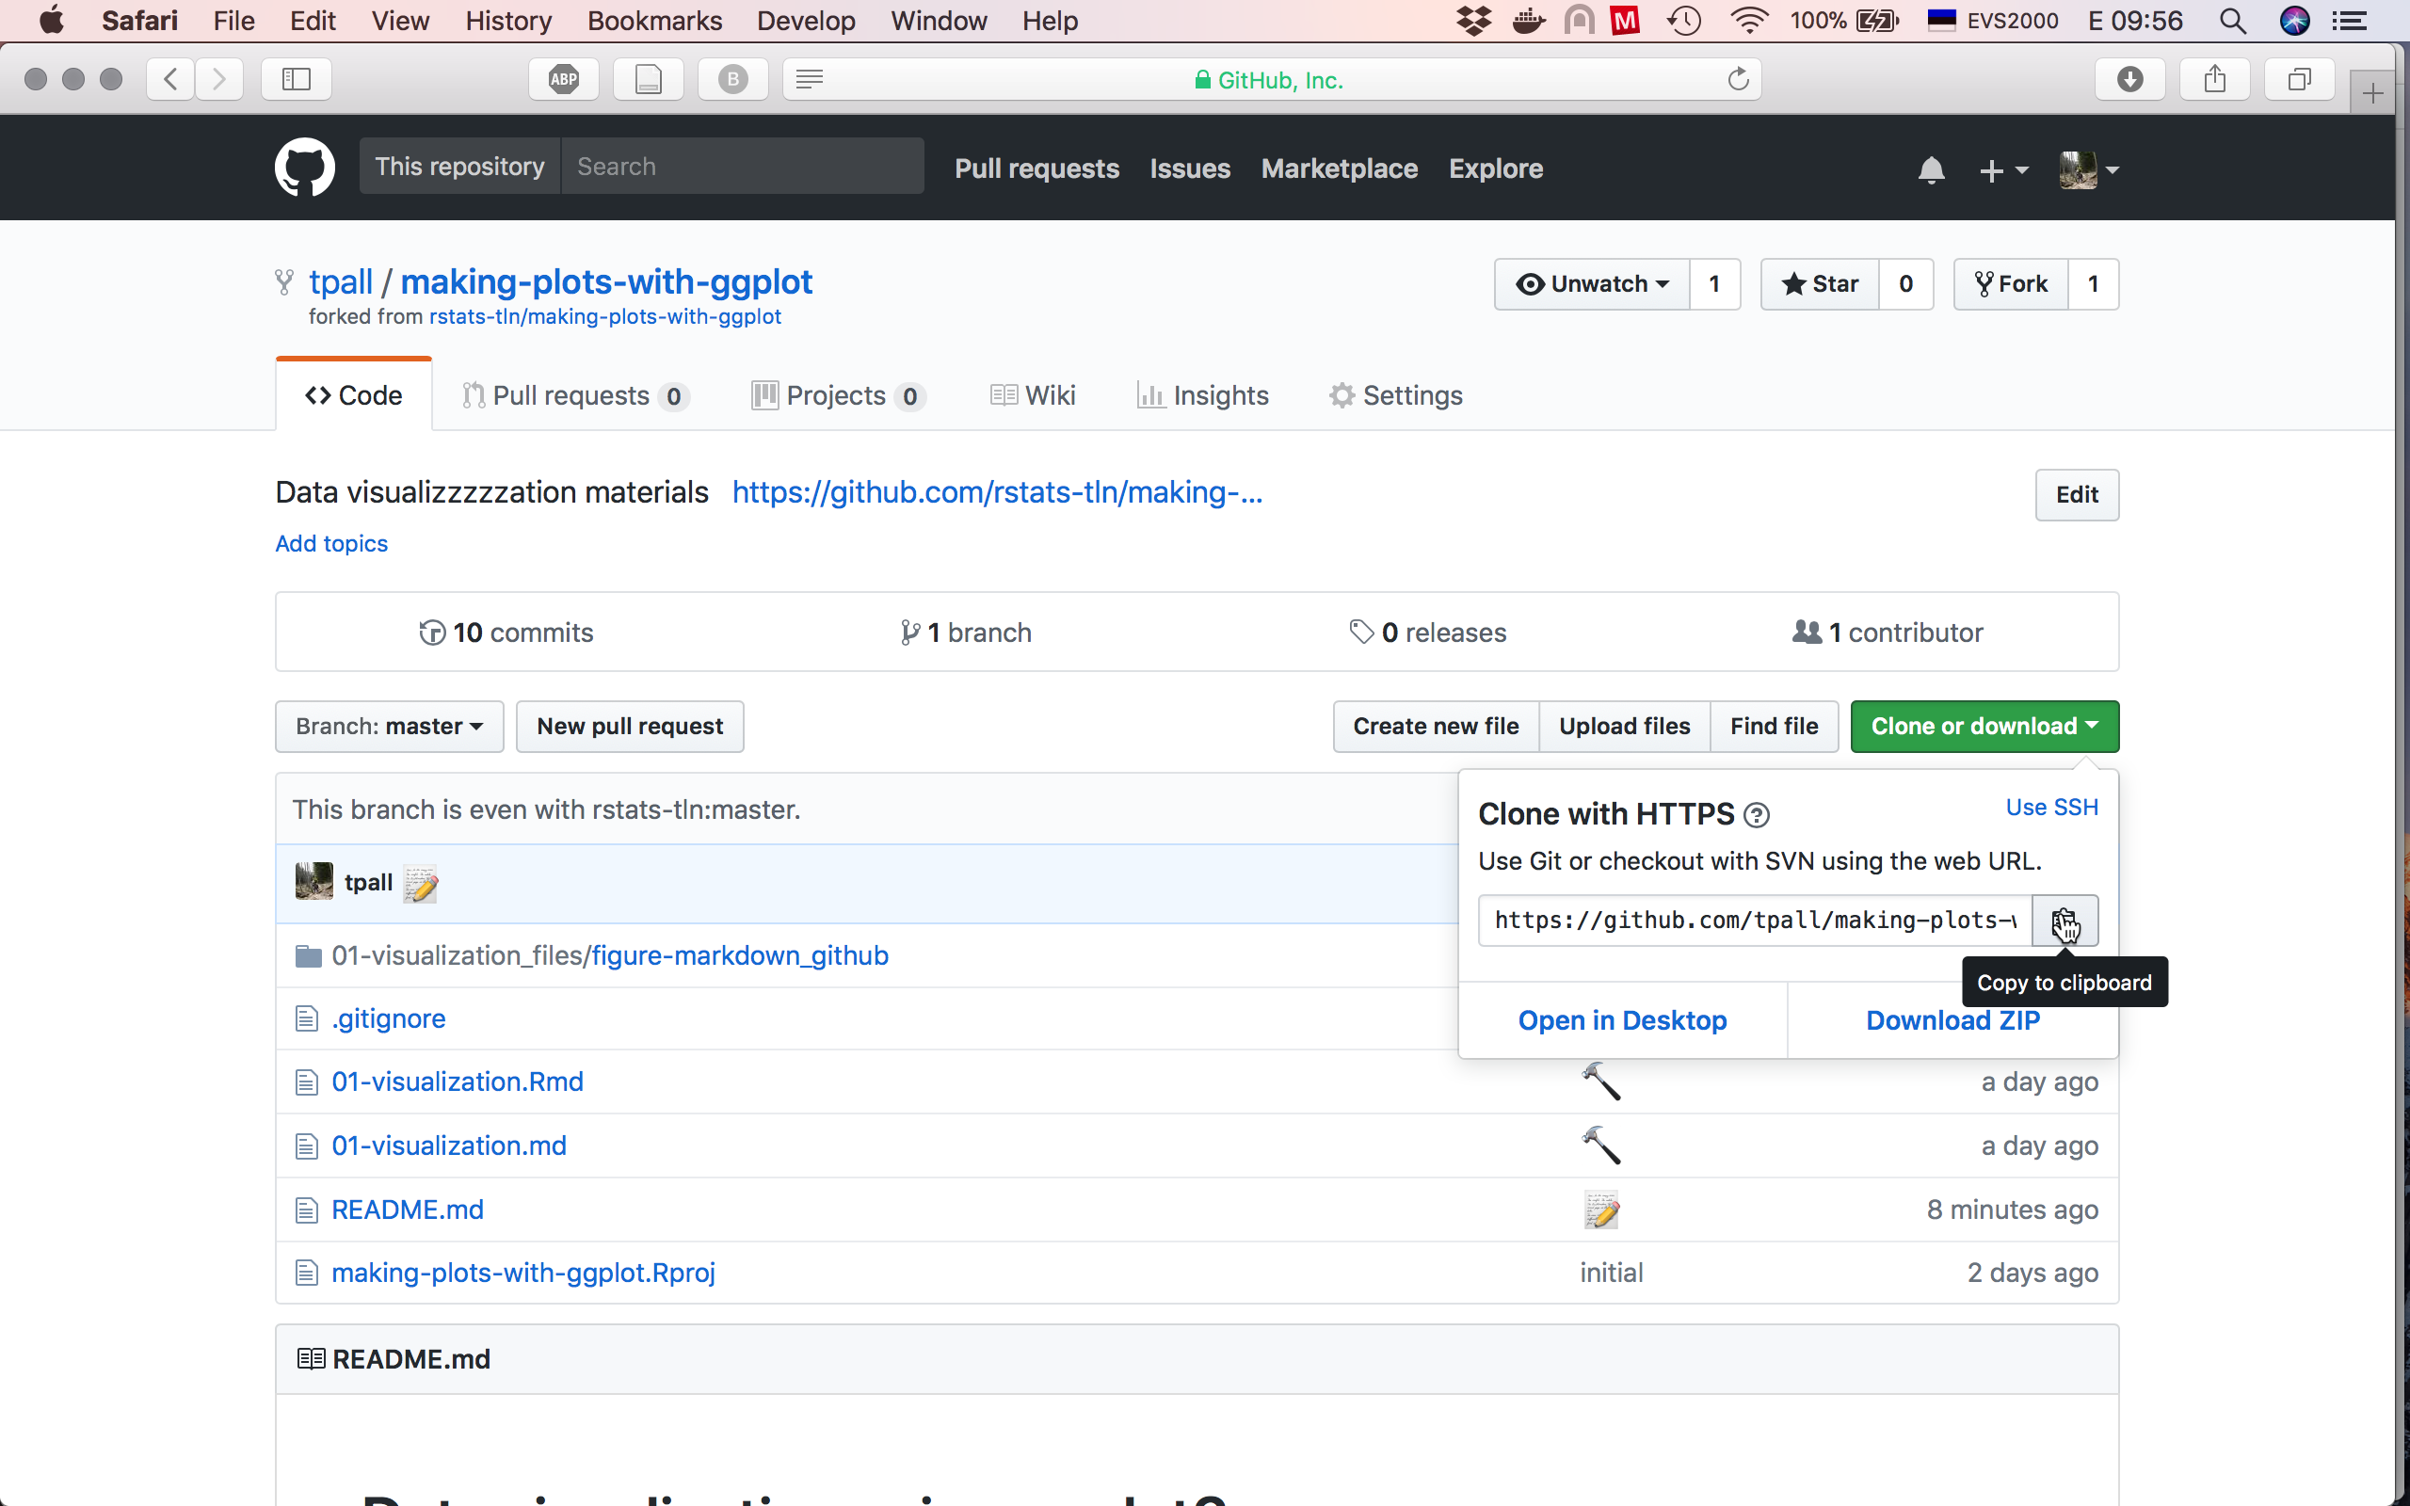Click the HTTPS help question mark
The height and width of the screenshot is (1506, 2410).
[1757, 816]
